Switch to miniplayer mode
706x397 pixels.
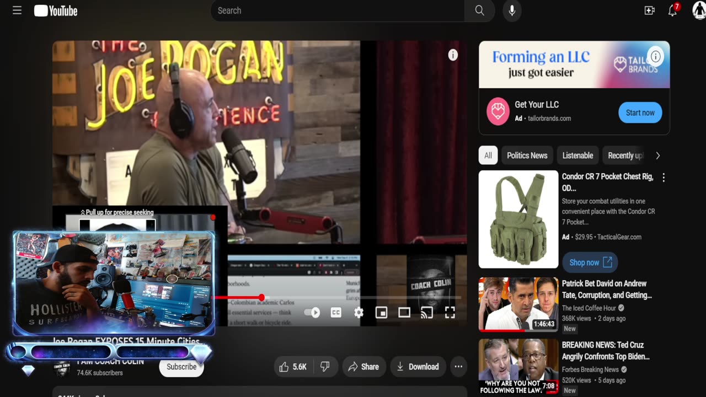coord(381,313)
